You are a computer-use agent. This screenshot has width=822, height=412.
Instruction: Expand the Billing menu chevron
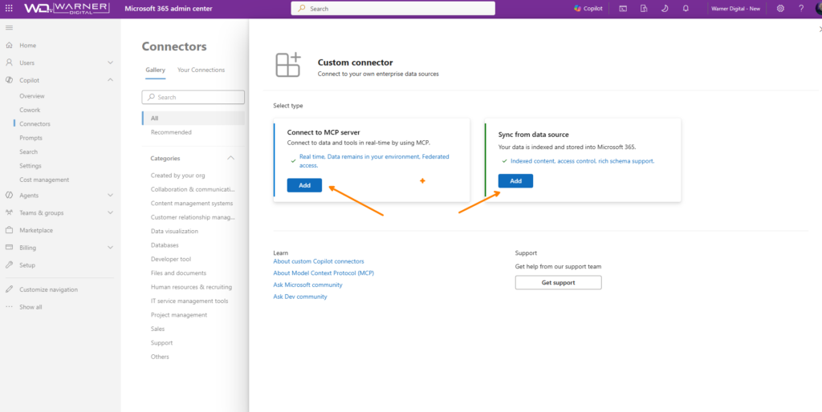tap(110, 248)
